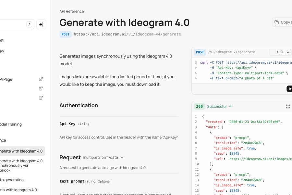The image size is (292, 195).
Task: Open external link icon beside PI Page
Action: click(41, 79)
